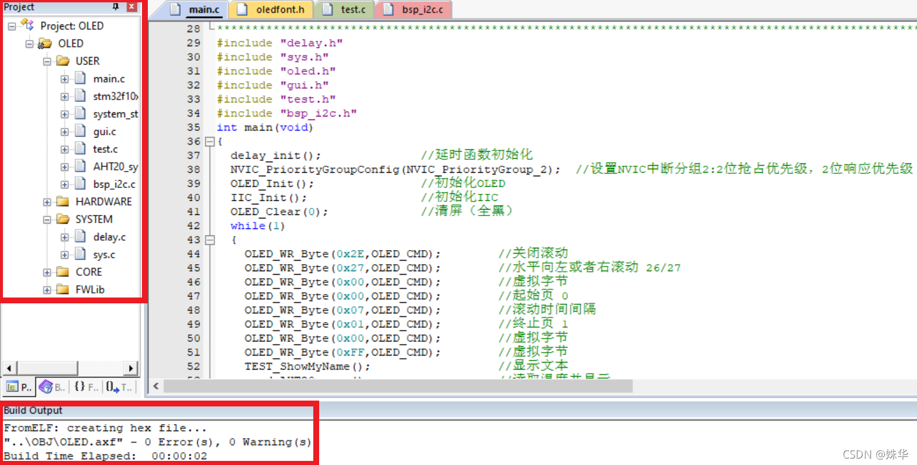Click the 'Build Time Elapsed' output line

pos(106,456)
